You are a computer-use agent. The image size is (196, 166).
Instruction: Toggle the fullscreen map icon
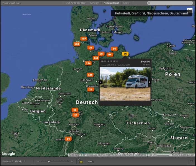pyautogui.click(x=190, y=10)
